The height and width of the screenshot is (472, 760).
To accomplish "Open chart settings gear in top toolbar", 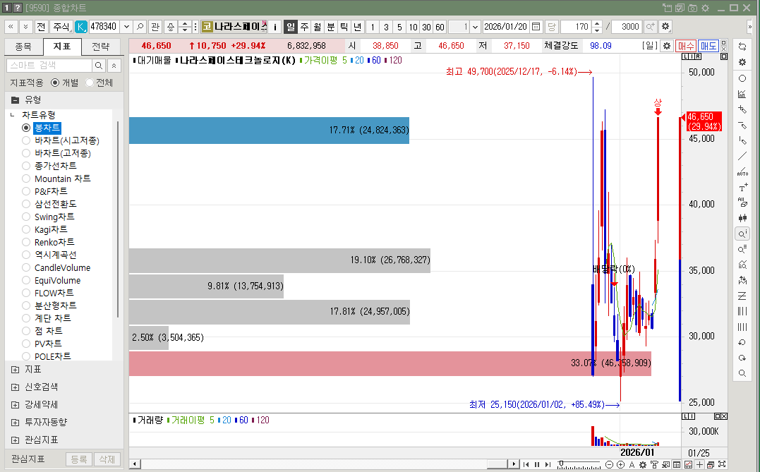I will click(665, 27).
